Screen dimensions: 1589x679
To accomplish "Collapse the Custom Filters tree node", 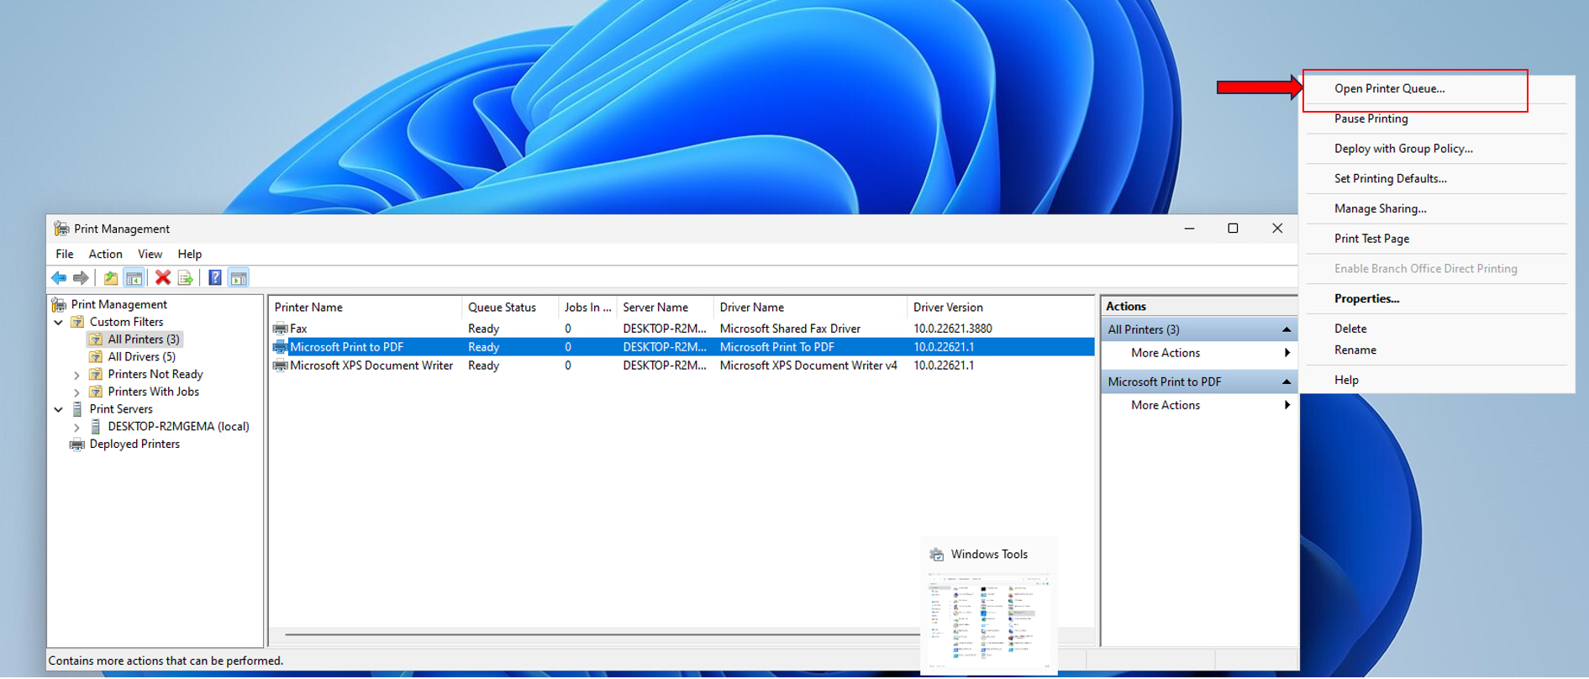I will [x=59, y=323].
